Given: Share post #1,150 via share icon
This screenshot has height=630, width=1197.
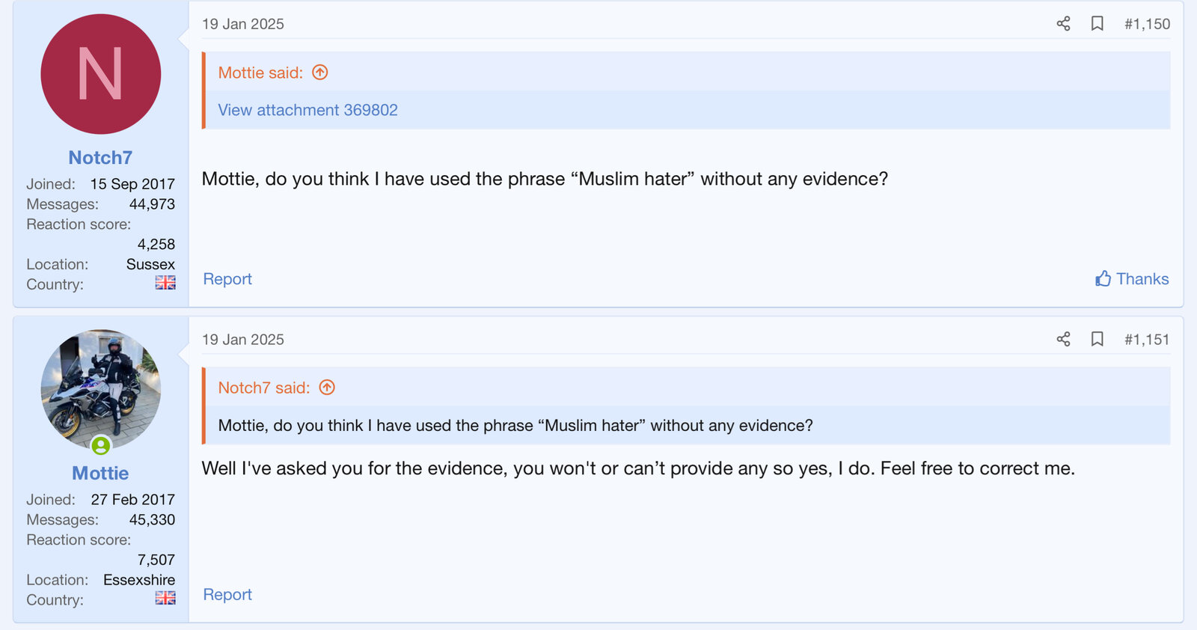Looking at the screenshot, I should pyautogui.click(x=1063, y=24).
